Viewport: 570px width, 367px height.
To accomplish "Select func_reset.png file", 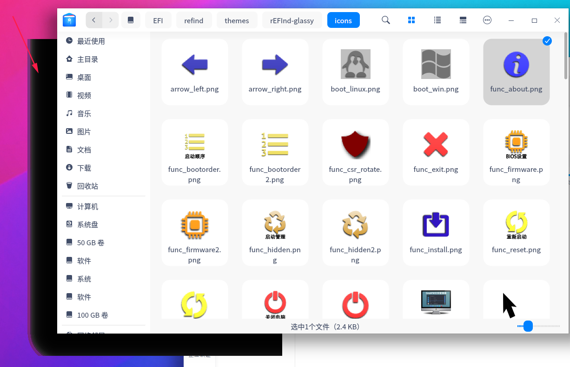I will [x=516, y=233].
